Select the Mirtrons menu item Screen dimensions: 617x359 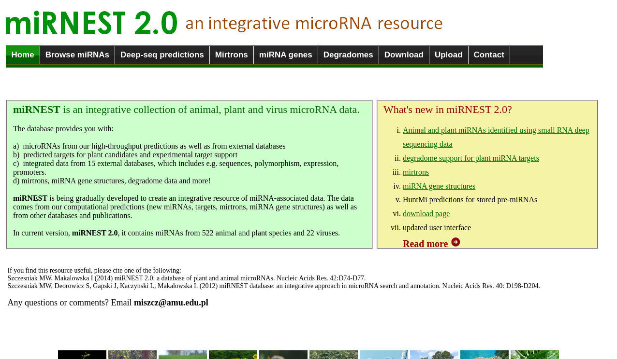tap(232, 55)
